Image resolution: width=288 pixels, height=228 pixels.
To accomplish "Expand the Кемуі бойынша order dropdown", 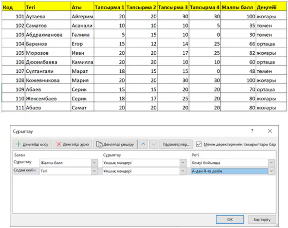I will point(271,163).
